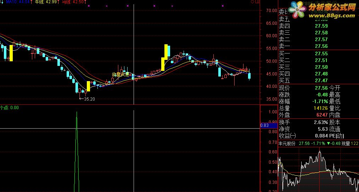Click the 总量 14126 total volume value

(x=320, y=108)
